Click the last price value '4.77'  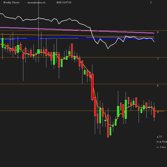click(x=159, y=137)
